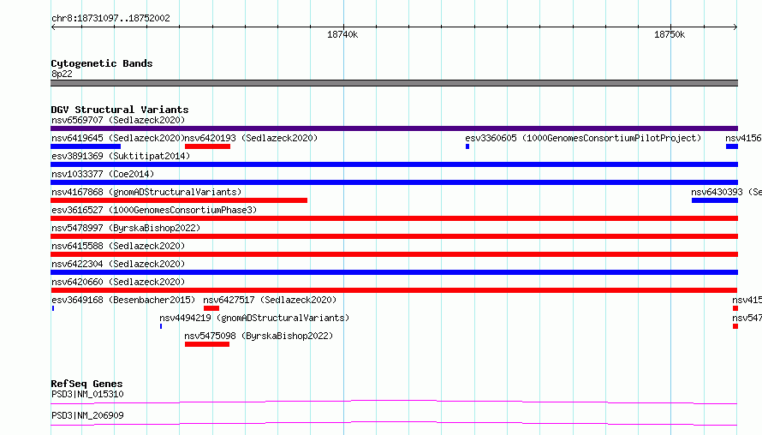Select the red nsv5478997 variant bar
The height and width of the screenshot is (435, 762).
[394, 236]
